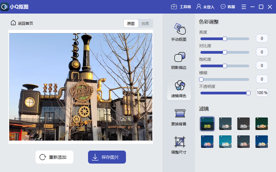Viewport: 276px width, 172px height.
Task: Open the 阴影描边 shadow outline tool
Action: pyautogui.click(x=179, y=60)
